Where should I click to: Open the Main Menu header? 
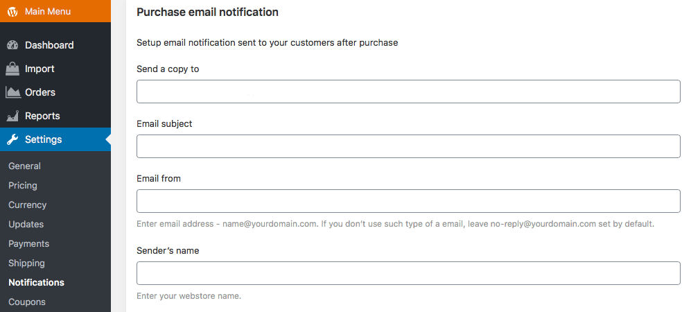[47, 12]
